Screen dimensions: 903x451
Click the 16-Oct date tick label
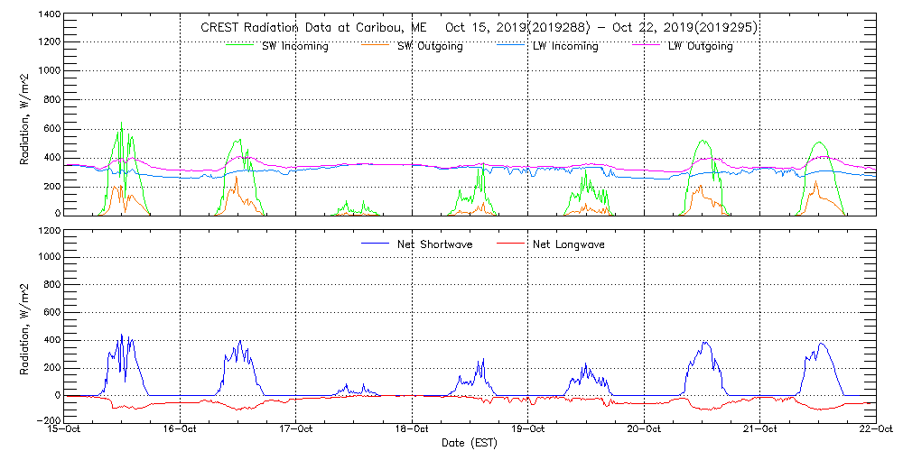tap(181, 430)
